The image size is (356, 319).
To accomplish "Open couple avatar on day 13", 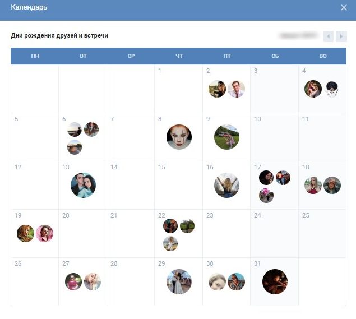I will (x=83, y=185).
